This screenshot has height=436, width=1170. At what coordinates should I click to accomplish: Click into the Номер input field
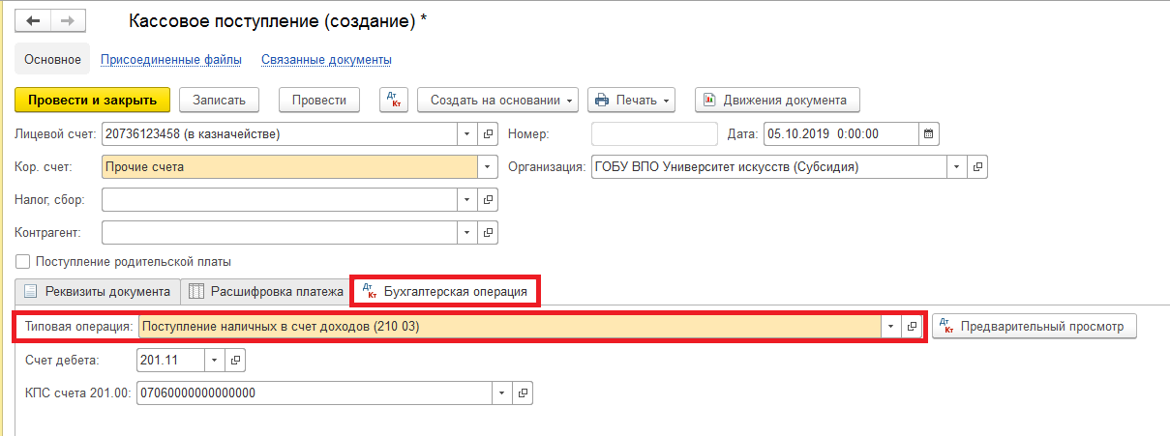pos(653,133)
